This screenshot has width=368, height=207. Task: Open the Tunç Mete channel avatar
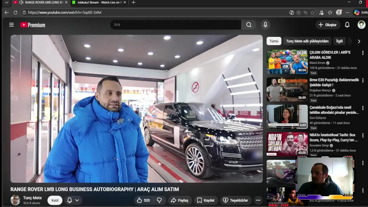click(15, 200)
